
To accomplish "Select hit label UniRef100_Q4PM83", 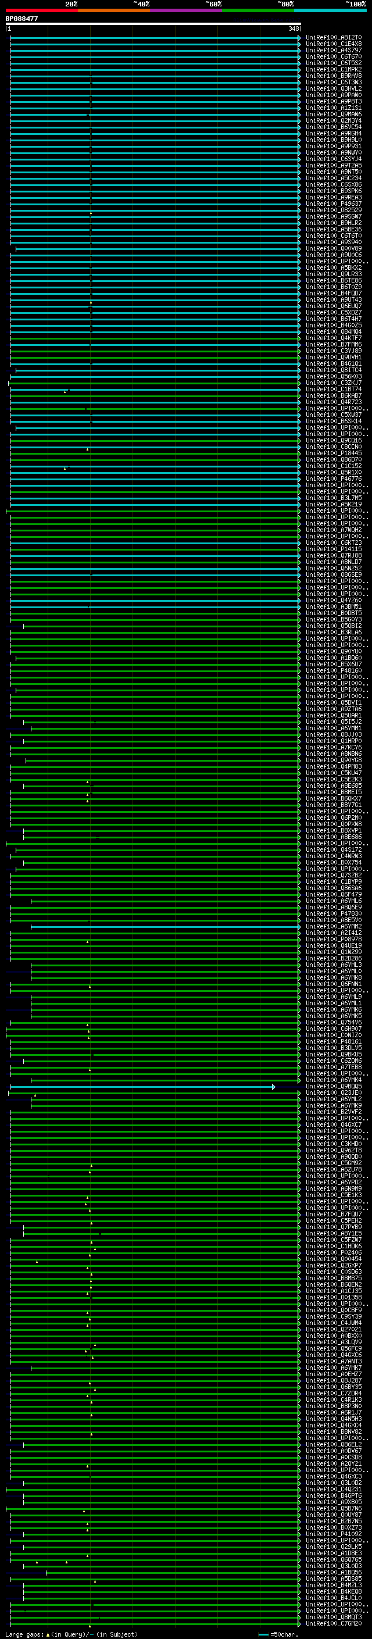I will tap(334, 767).
